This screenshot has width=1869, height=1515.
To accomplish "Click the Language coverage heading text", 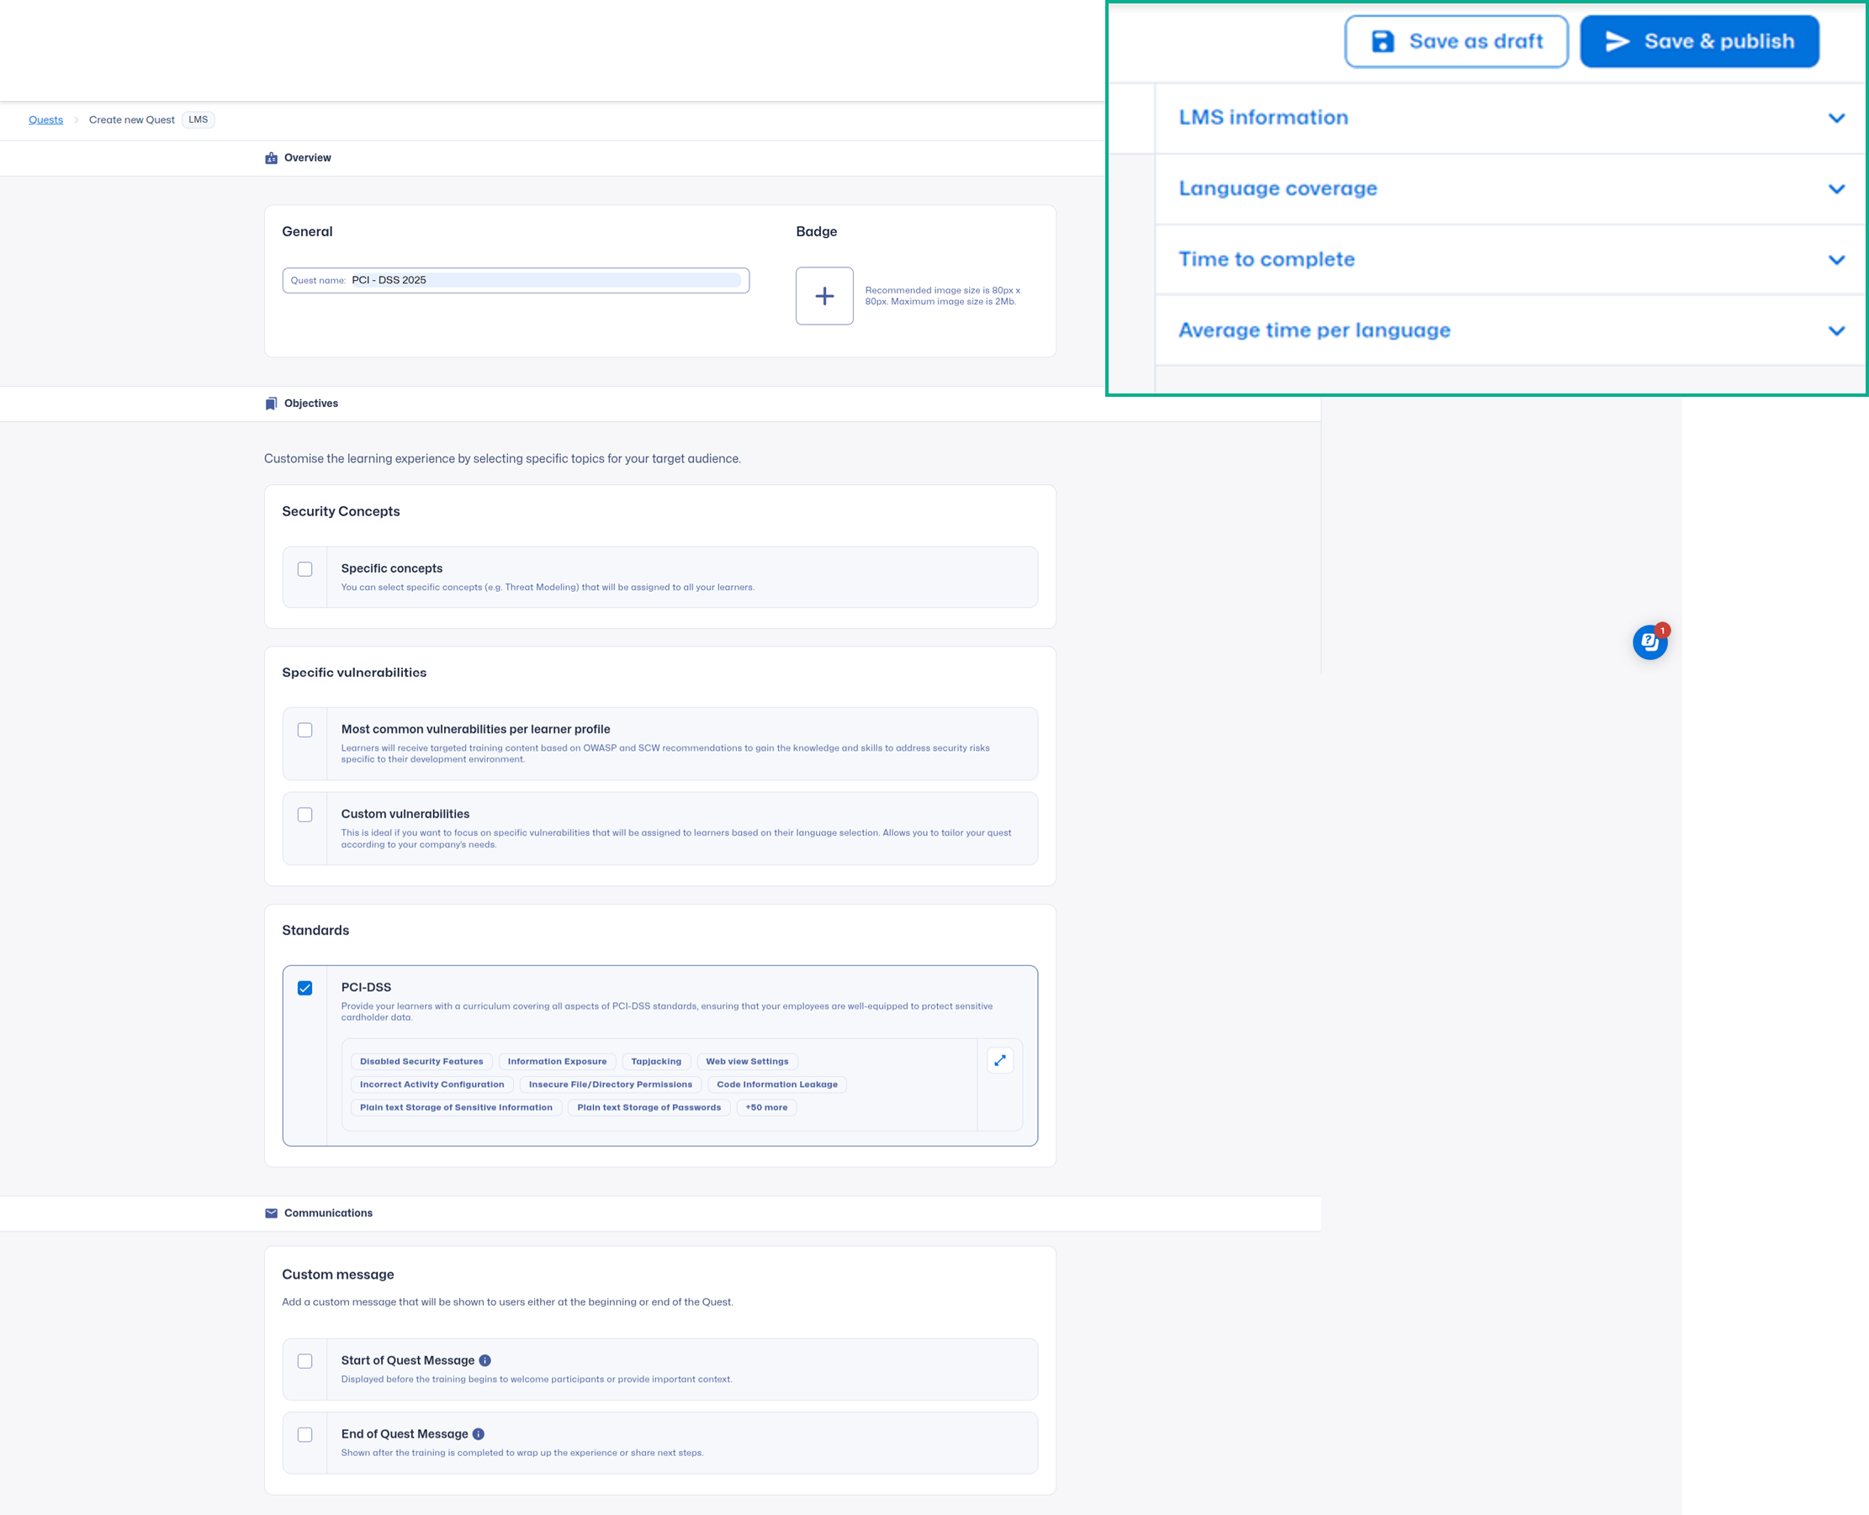I will [1278, 188].
